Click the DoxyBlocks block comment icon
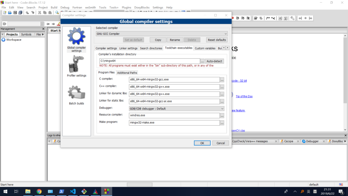This screenshot has width=348, height=196. point(268,18)
